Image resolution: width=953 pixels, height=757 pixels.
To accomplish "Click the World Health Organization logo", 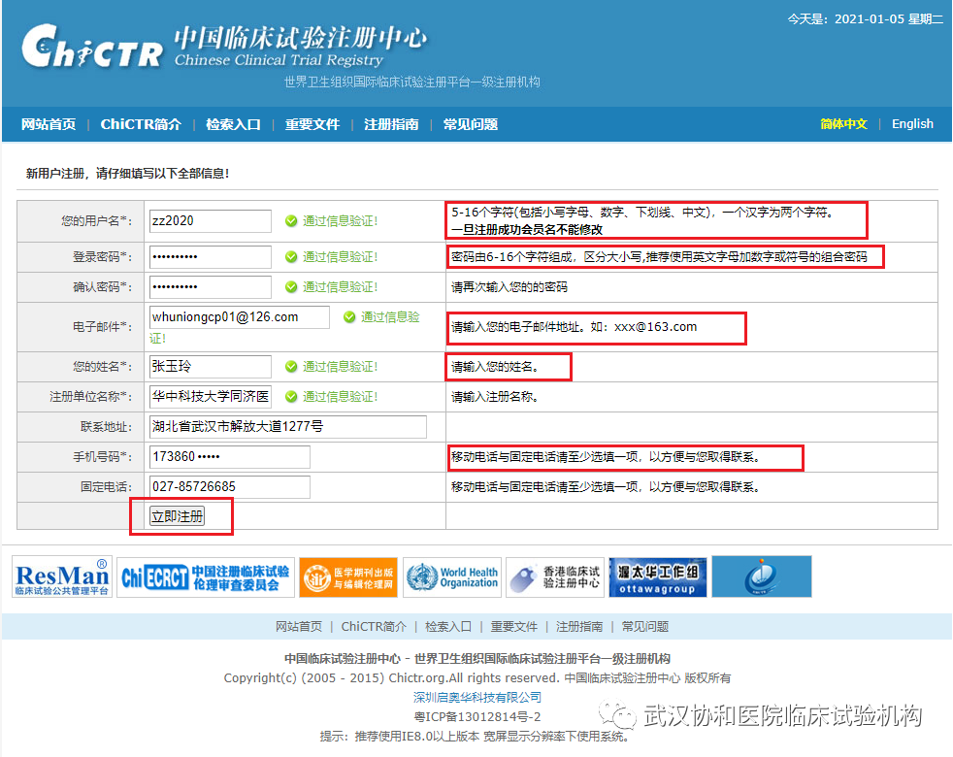I will 452,576.
